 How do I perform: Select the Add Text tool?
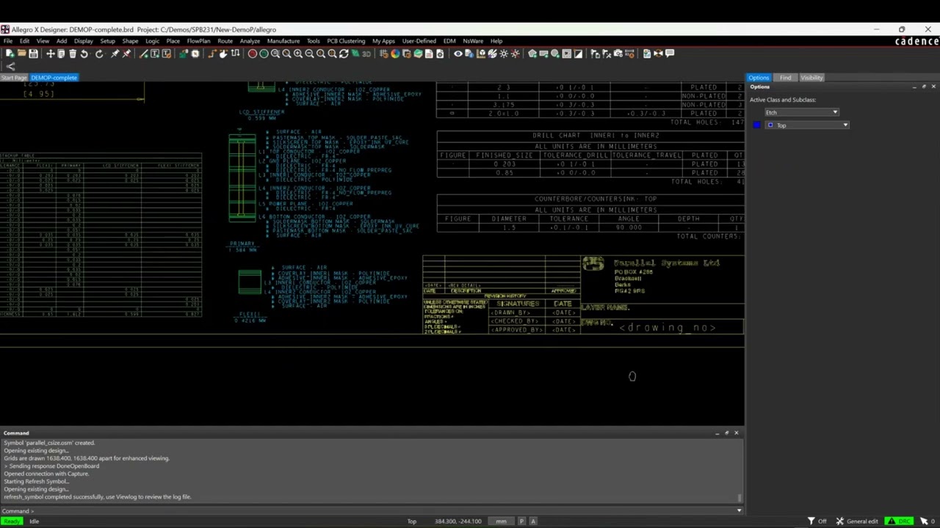[x=155, y=54]
